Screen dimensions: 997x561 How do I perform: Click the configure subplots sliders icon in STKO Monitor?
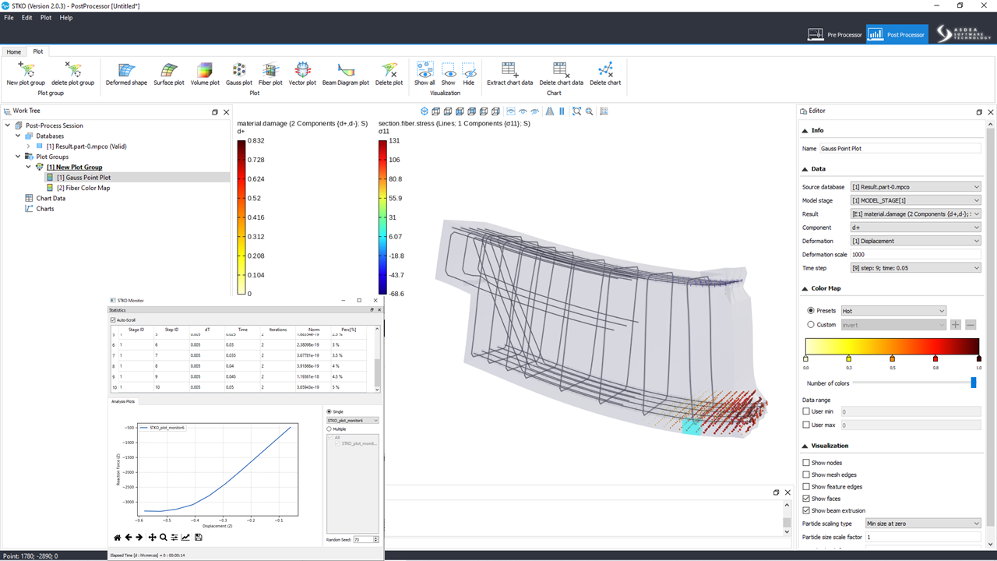(175, 537)
